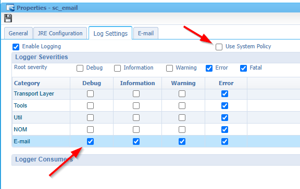
Task: Enable Debug for NOM category
Action: (x=90, y=129)
